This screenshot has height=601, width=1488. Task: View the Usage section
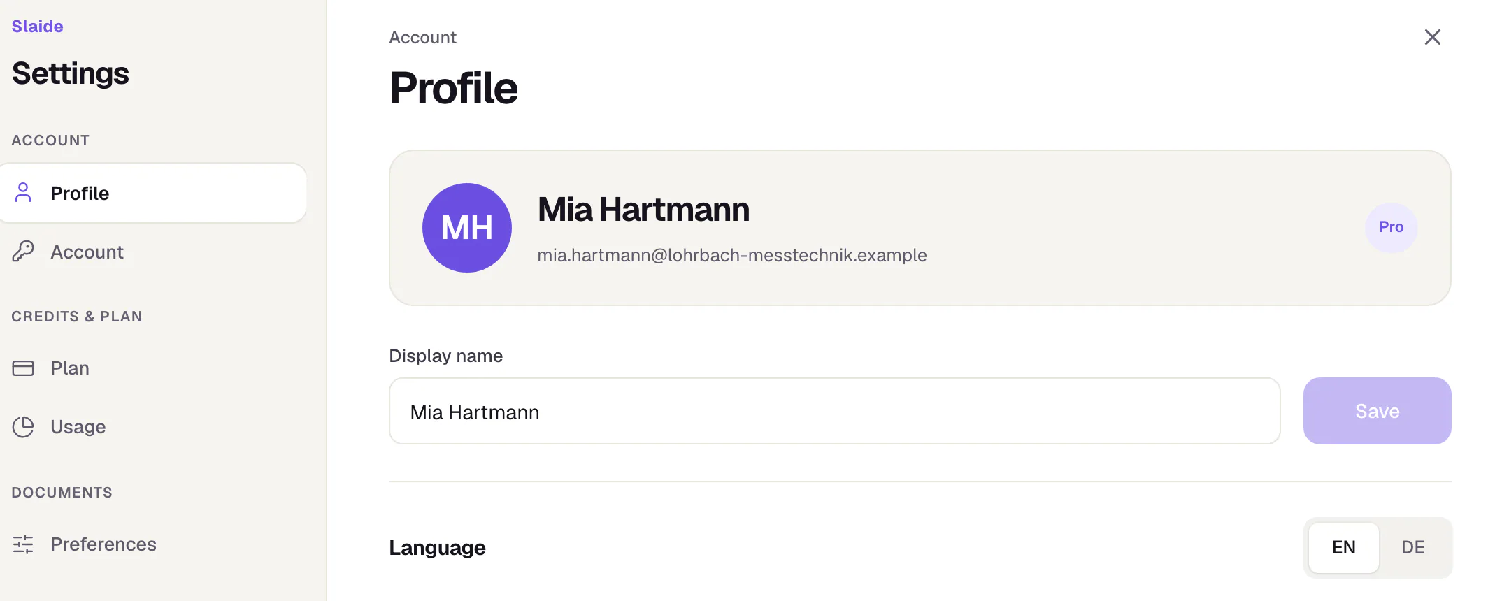(x=152, y=427)
